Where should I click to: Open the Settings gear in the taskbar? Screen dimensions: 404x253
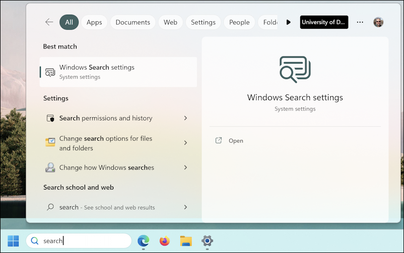click(207, 241)
